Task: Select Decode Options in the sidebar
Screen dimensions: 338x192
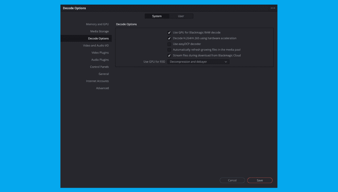Action: tap(98, 39)
